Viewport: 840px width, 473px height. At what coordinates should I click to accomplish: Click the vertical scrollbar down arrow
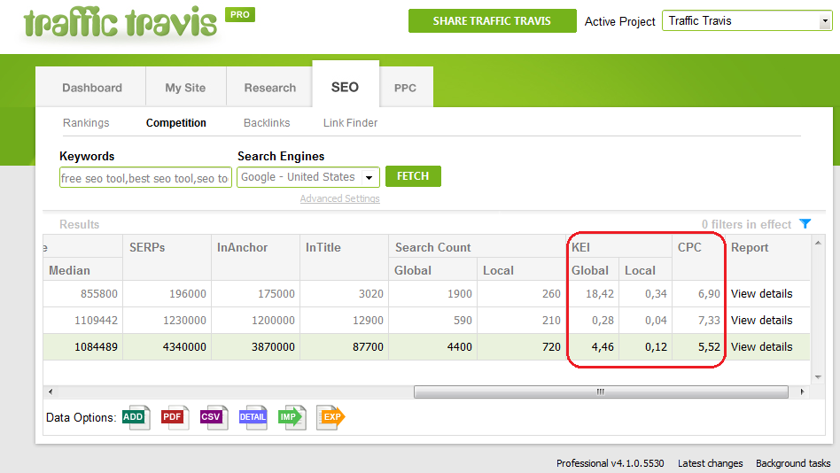tap(818, 377)
